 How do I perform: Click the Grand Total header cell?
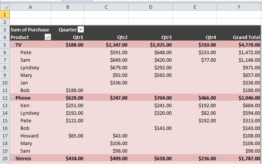(x=246, y=37)
